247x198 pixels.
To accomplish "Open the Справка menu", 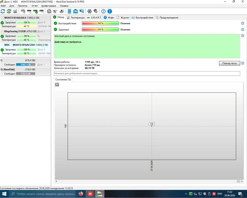I will tap(64, 6).
